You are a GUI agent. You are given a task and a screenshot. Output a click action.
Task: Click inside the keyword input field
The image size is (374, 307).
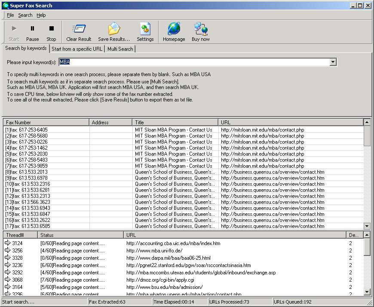pyautogui.click(x=193, y=62)
